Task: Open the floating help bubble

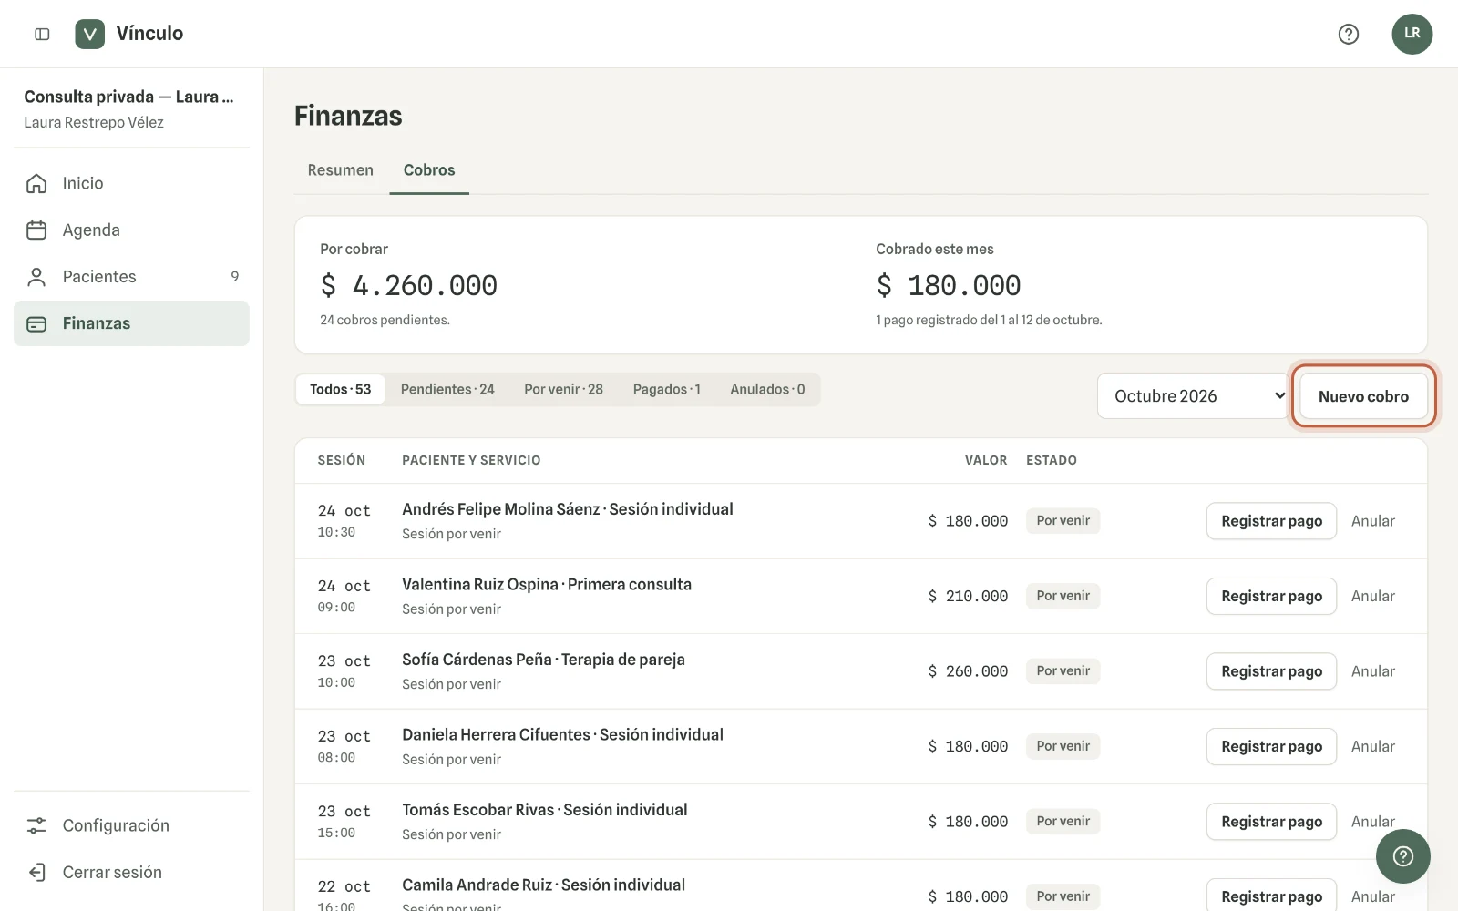Action: (x=1402, y=856)
